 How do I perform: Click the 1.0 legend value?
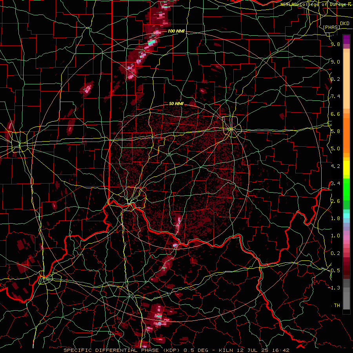(x=335, y=236)
